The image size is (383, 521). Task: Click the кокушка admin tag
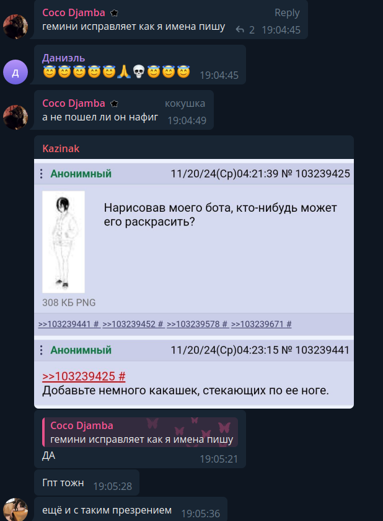185,103
